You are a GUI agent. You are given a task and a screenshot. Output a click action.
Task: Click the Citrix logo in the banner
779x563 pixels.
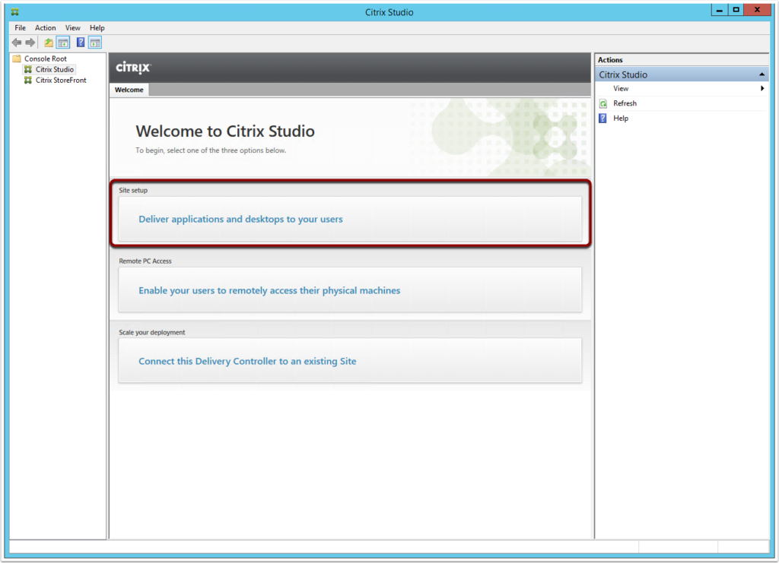(133, 68)
